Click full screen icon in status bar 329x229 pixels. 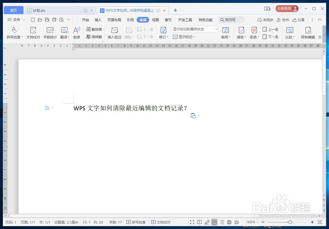click(x=192, y=222)
